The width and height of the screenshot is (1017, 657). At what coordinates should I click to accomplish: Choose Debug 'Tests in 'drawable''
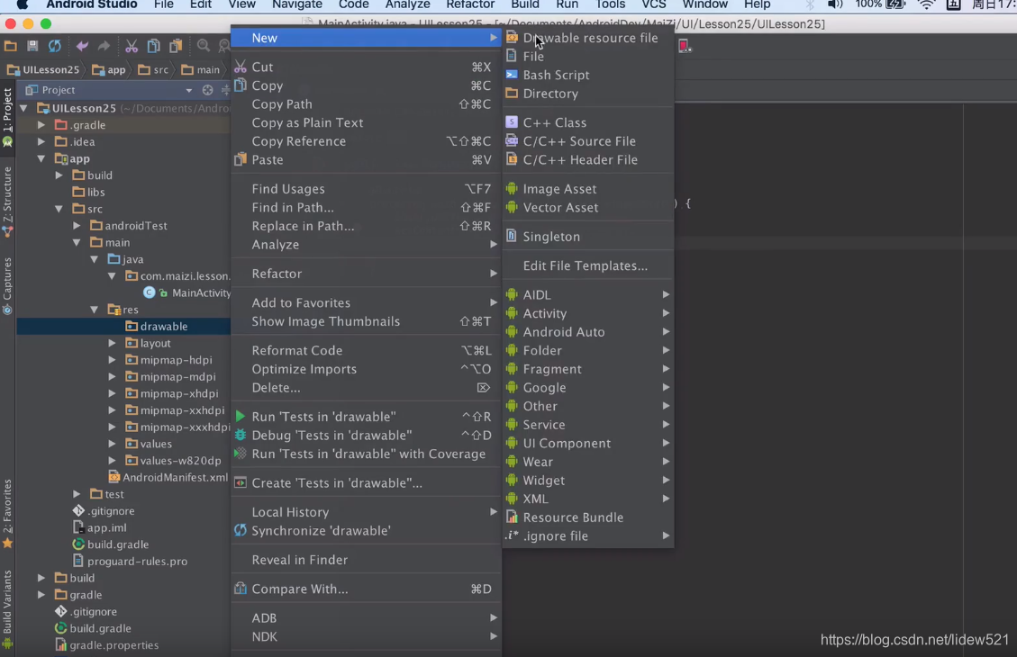365,436
